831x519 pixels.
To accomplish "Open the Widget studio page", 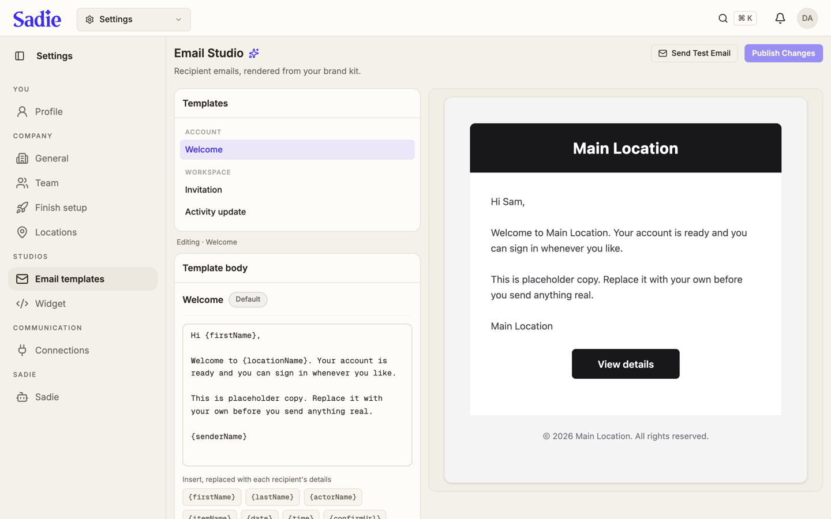I will pos(83,304).
